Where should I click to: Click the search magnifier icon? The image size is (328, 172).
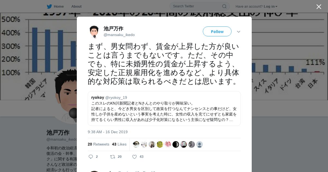tap(224, 6)
